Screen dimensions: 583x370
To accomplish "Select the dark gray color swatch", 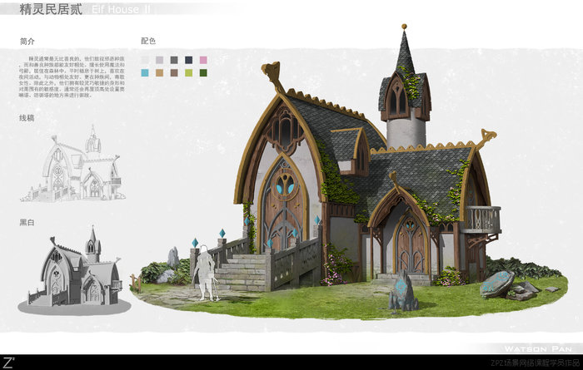I will (x=174, y=60).
